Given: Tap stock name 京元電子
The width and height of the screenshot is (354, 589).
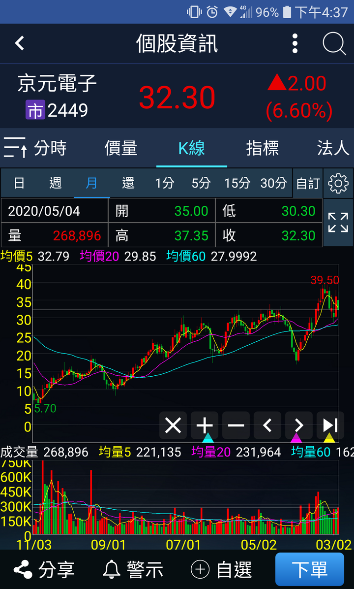Looking at the screenshot, I should pyautogui.click(x=58, y=83).
